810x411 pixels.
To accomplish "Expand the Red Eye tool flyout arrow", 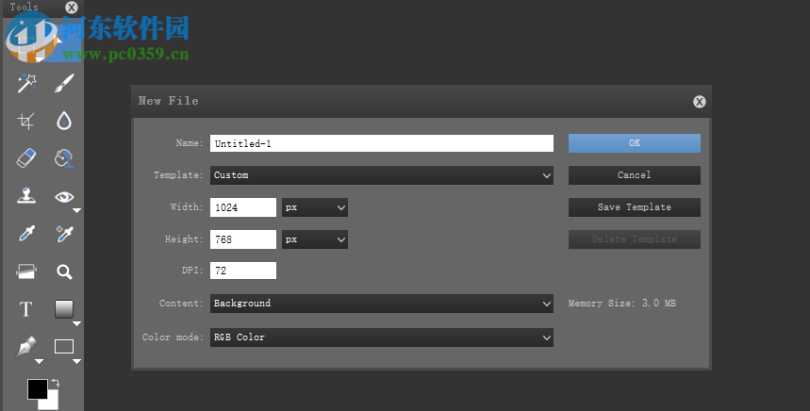I will click(76, 210).
